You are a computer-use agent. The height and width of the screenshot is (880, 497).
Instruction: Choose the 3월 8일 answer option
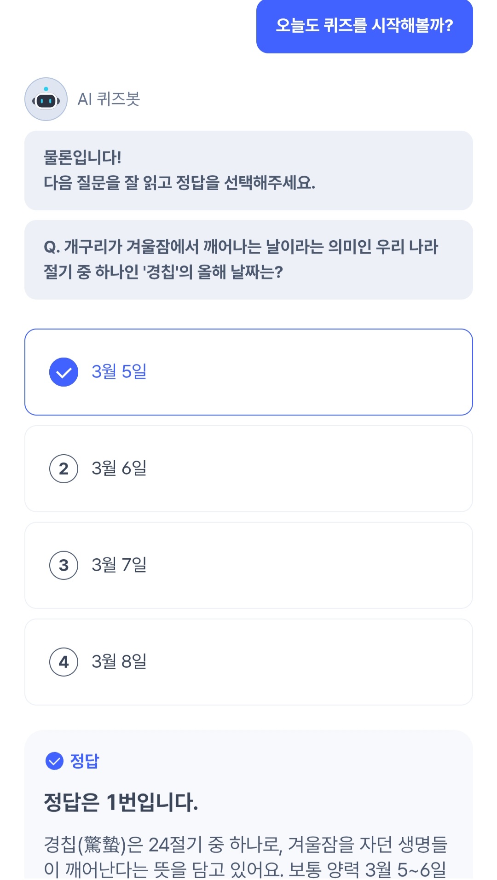(x=248, y=662)
